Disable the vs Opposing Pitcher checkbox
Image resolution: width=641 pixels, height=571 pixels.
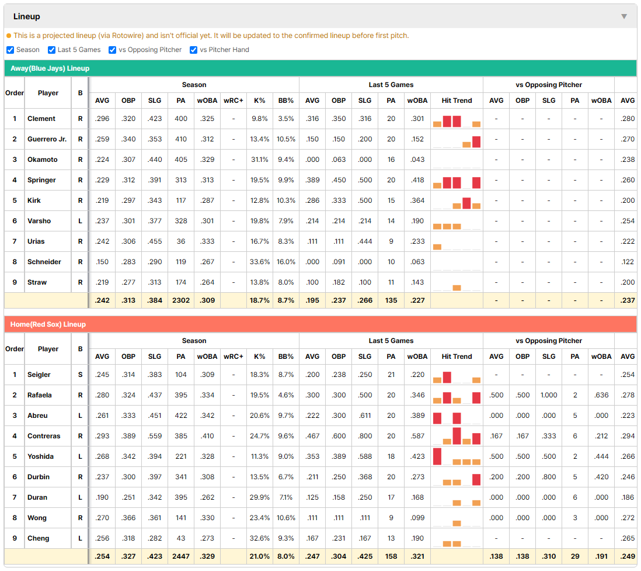(x=113, y=50)
